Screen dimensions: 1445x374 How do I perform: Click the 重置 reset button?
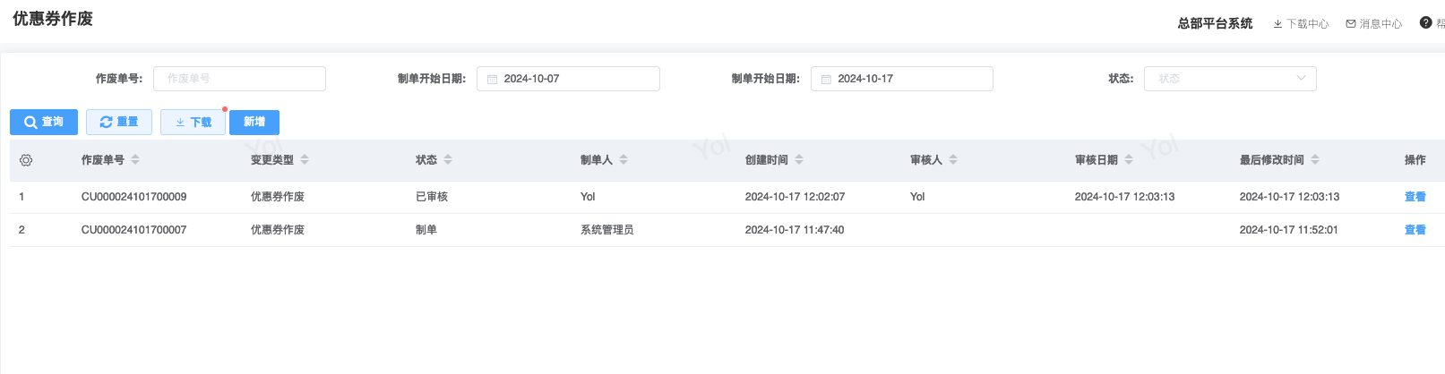[x=119, y=122]
